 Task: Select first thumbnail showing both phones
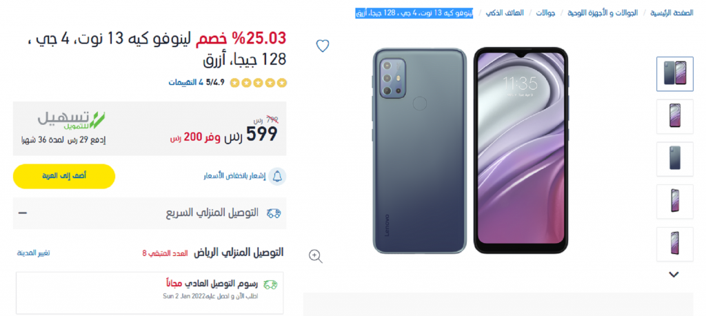point(674,74)
